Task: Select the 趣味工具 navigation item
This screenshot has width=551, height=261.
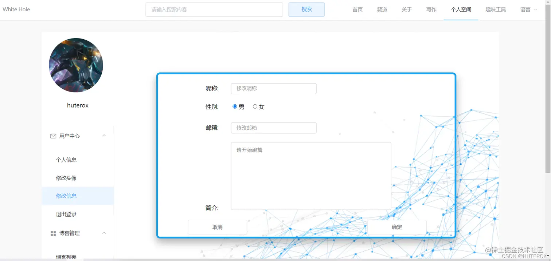Action: (x=496, y=9)
